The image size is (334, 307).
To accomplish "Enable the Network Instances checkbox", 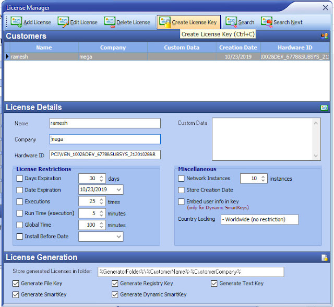I will [181, 179].
